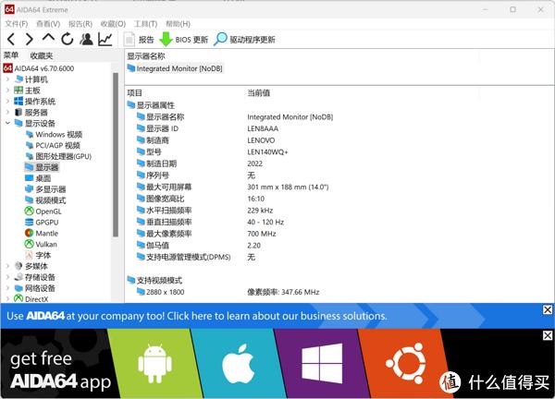
Task: Expand the DirectX tree node
Action: 7,298
